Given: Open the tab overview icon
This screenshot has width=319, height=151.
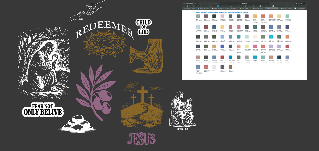Looking at the screenshot, I should click(304, 3).
